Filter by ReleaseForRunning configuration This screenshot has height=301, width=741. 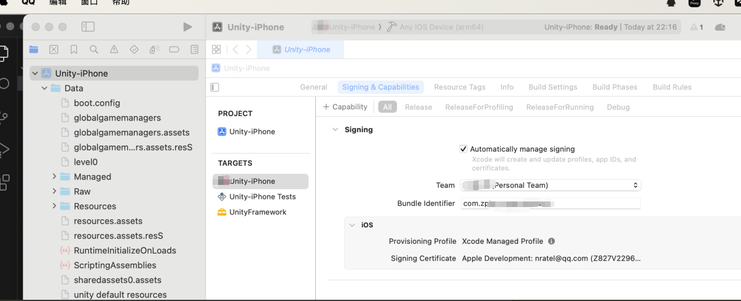pyautogui.click(x=560, y=107)
